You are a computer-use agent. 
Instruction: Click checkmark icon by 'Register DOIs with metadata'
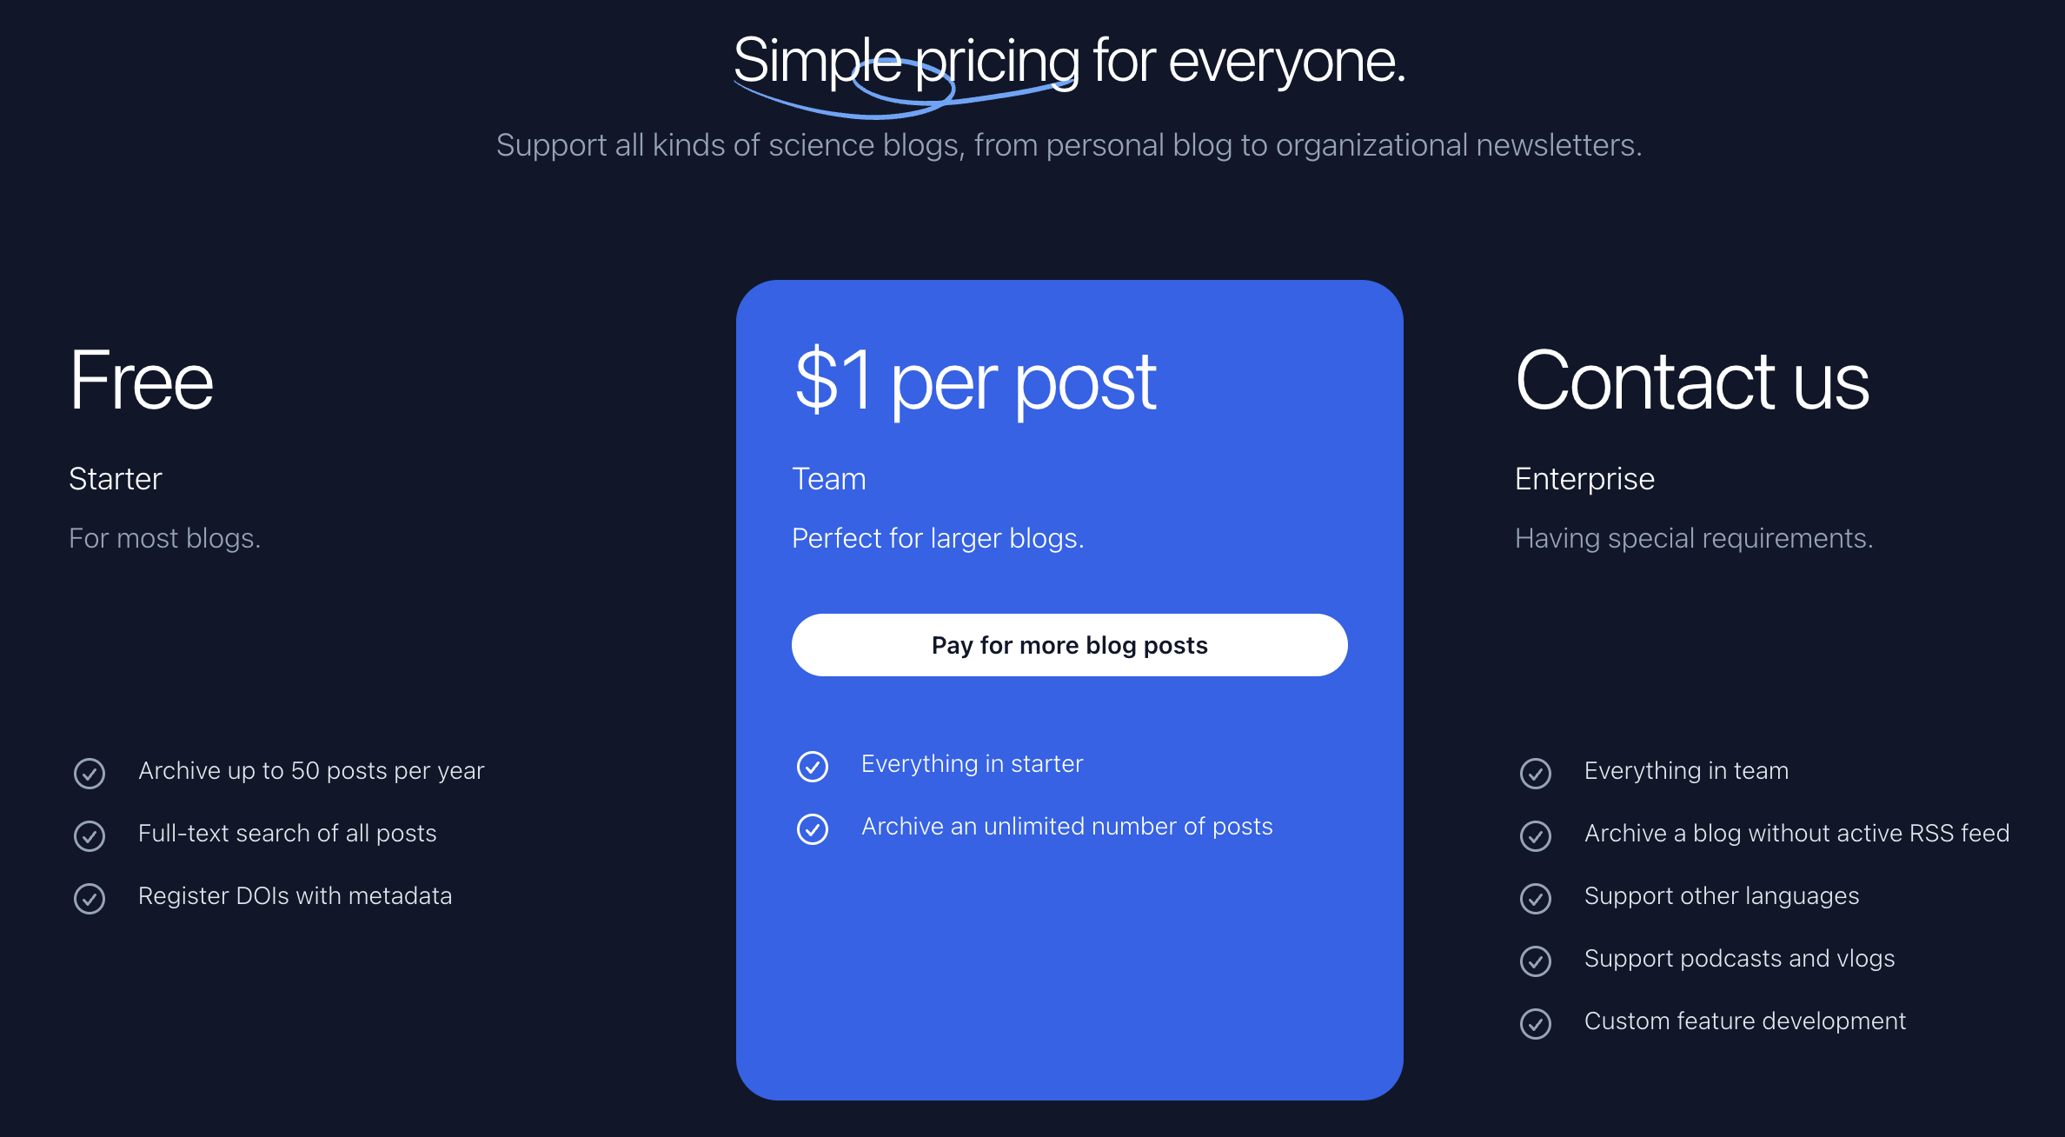[x=90, y=898]
